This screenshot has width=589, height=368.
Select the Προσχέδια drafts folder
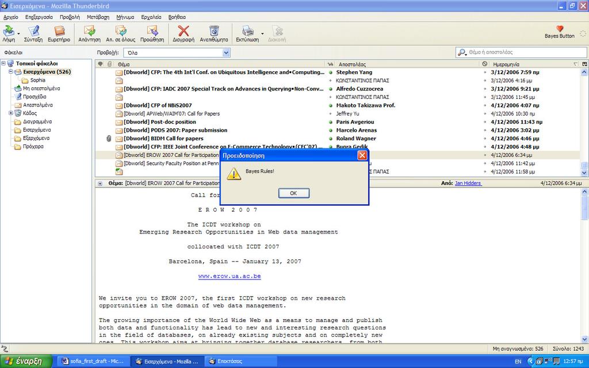tap(35, 97)
